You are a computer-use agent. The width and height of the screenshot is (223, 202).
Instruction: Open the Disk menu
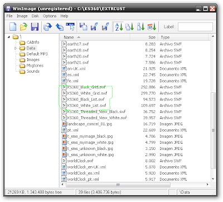[35, 16]
